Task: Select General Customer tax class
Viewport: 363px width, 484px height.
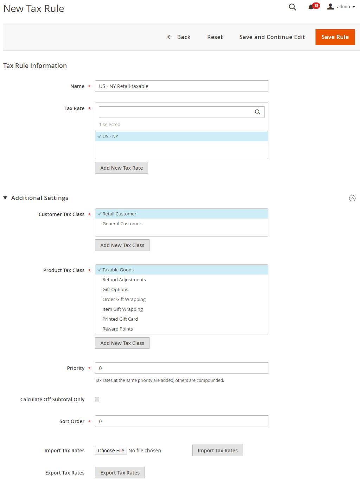Action: click(x=181, y=224)
